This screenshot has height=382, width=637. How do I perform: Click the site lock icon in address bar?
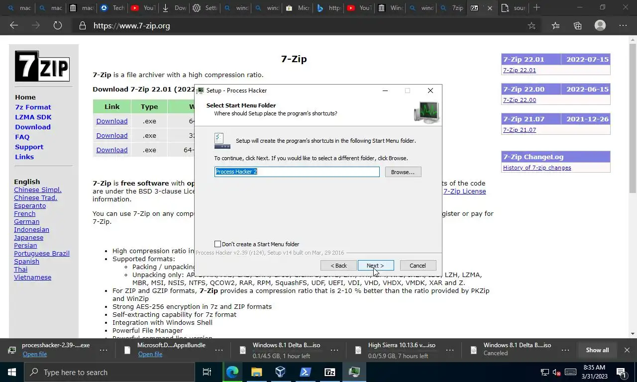pos(83,25)
